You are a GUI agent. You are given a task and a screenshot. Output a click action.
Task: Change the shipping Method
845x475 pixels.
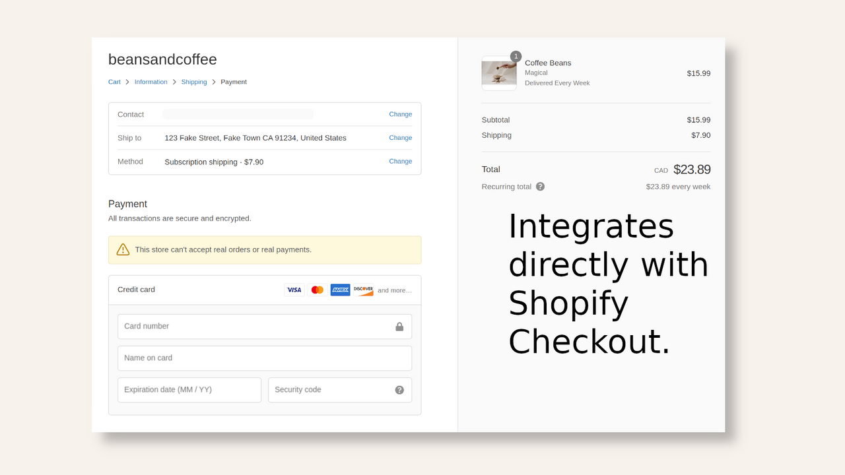401,161
